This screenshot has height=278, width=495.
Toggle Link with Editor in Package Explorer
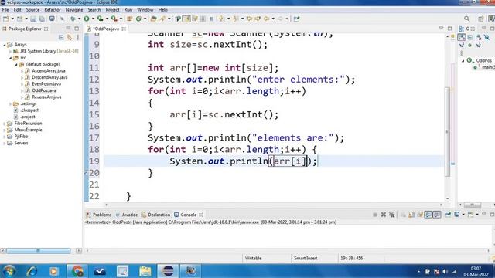pos(69,38)
